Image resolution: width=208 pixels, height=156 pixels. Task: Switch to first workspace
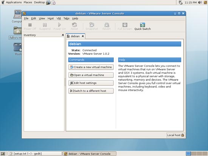click(188, 154)
